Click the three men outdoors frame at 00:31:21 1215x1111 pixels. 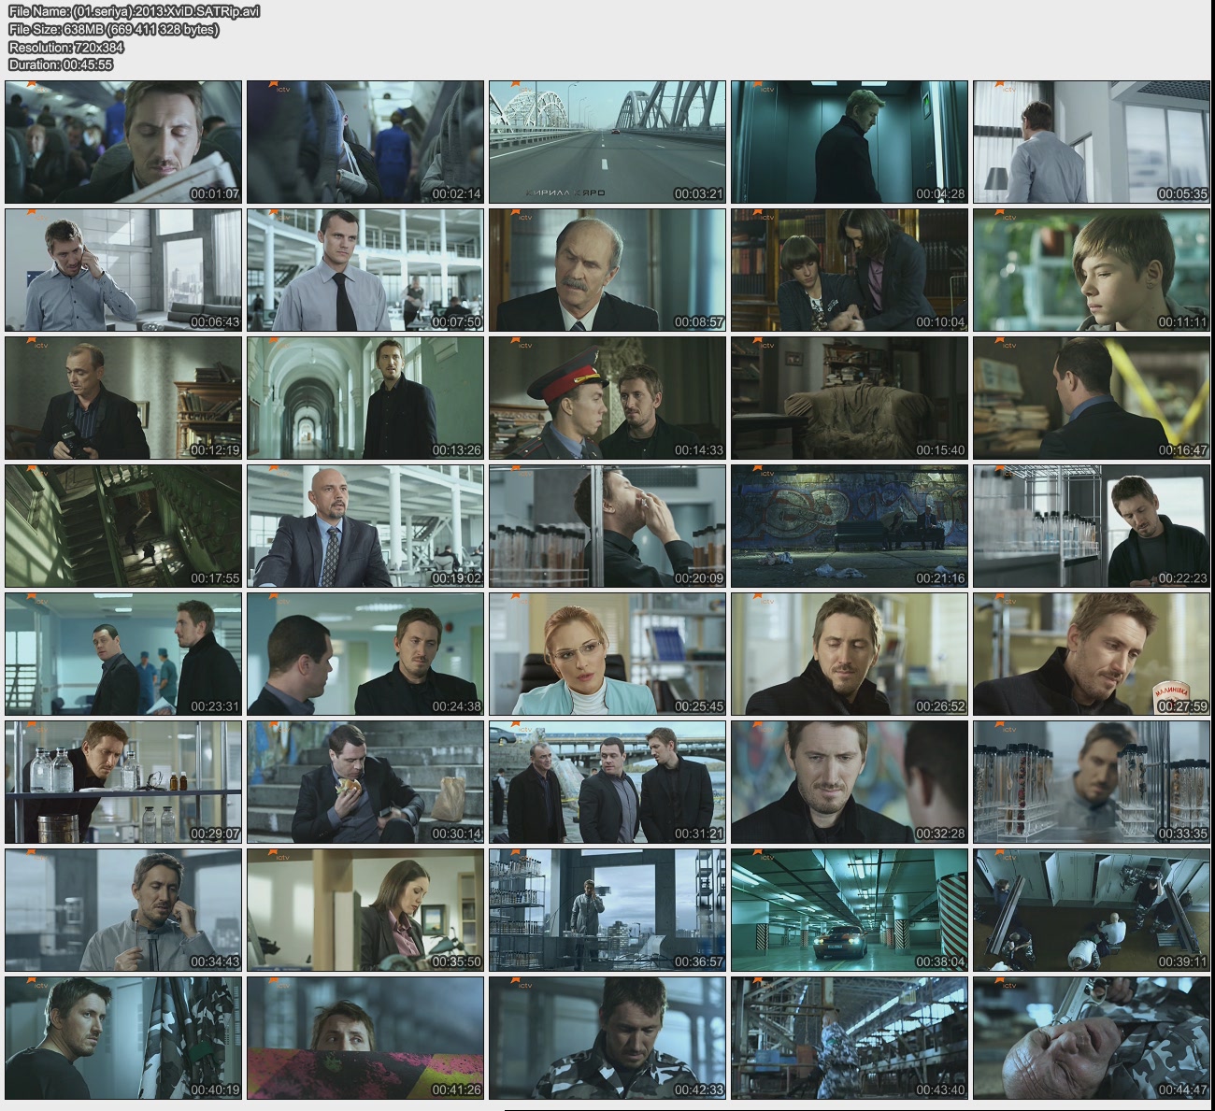point(607,782)
